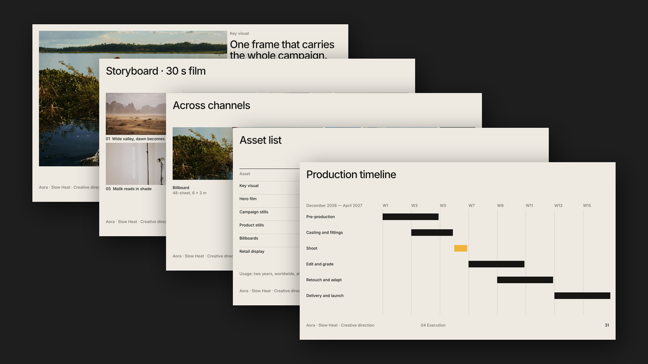Select the 'Hero film' row in Asset list

click(269, 199)
